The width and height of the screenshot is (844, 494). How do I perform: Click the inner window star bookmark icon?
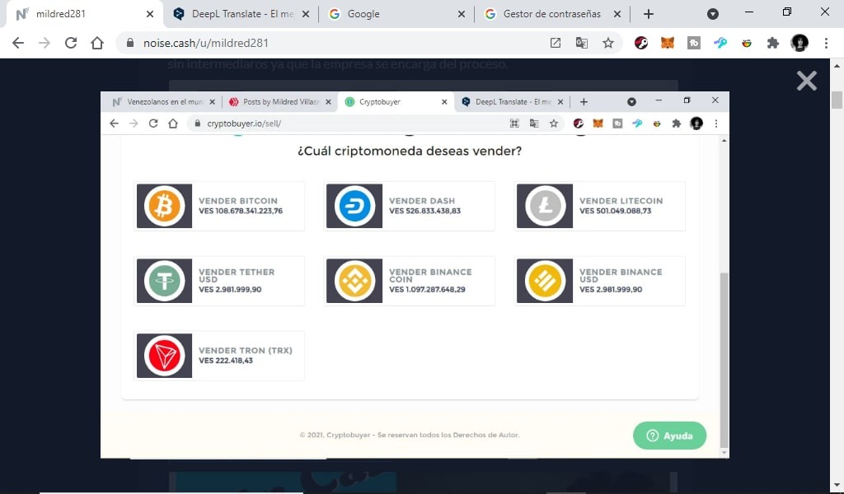(x=553, y=123)
